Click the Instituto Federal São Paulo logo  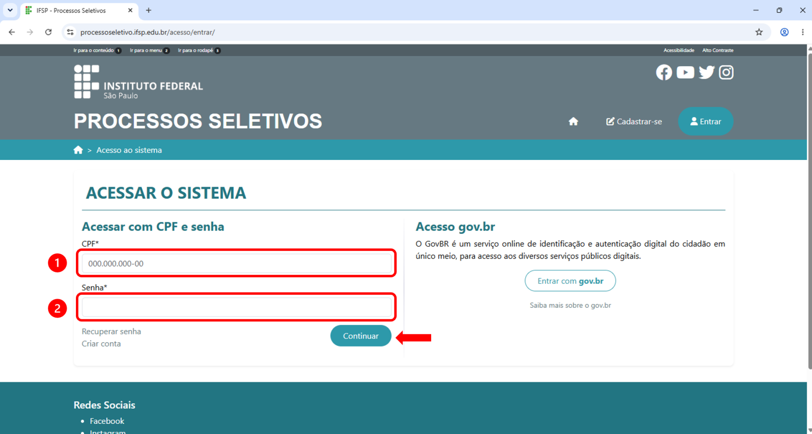(x=138, y=82)
